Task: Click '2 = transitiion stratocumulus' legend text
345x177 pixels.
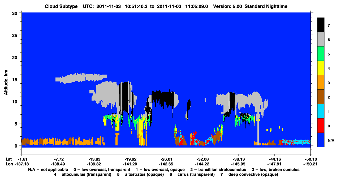Action: tap(218, 170)
